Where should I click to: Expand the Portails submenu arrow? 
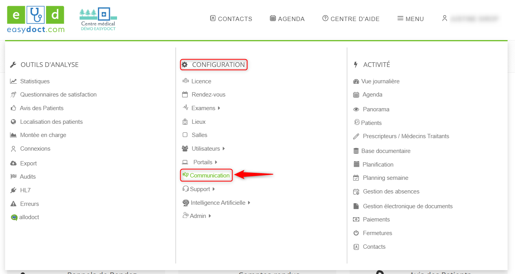[x=216, y=162]
